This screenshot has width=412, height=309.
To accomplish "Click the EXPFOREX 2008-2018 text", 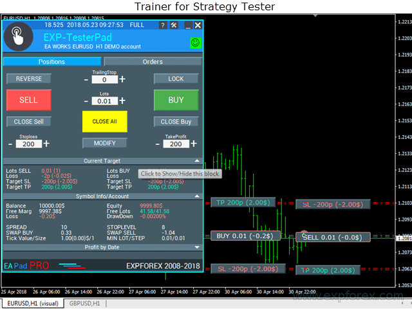I will click(163, 266).
